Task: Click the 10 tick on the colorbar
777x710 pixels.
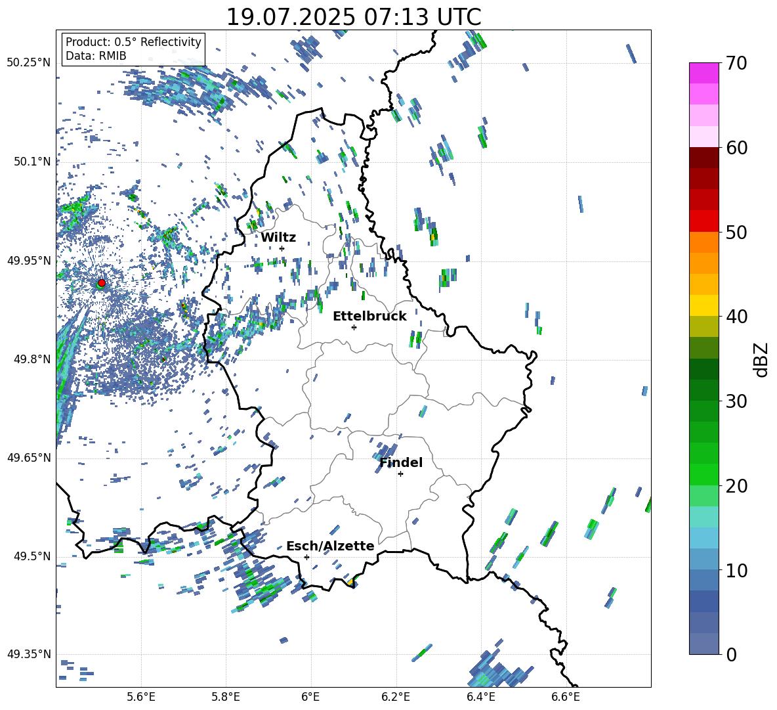Action: coord(736,570)
